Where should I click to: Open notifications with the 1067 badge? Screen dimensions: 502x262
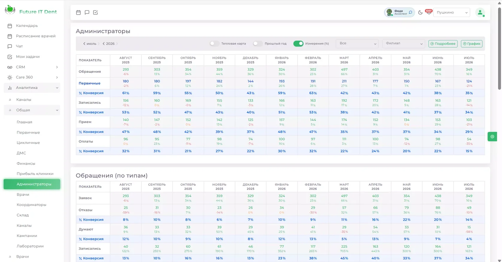(x=428, y=12)
